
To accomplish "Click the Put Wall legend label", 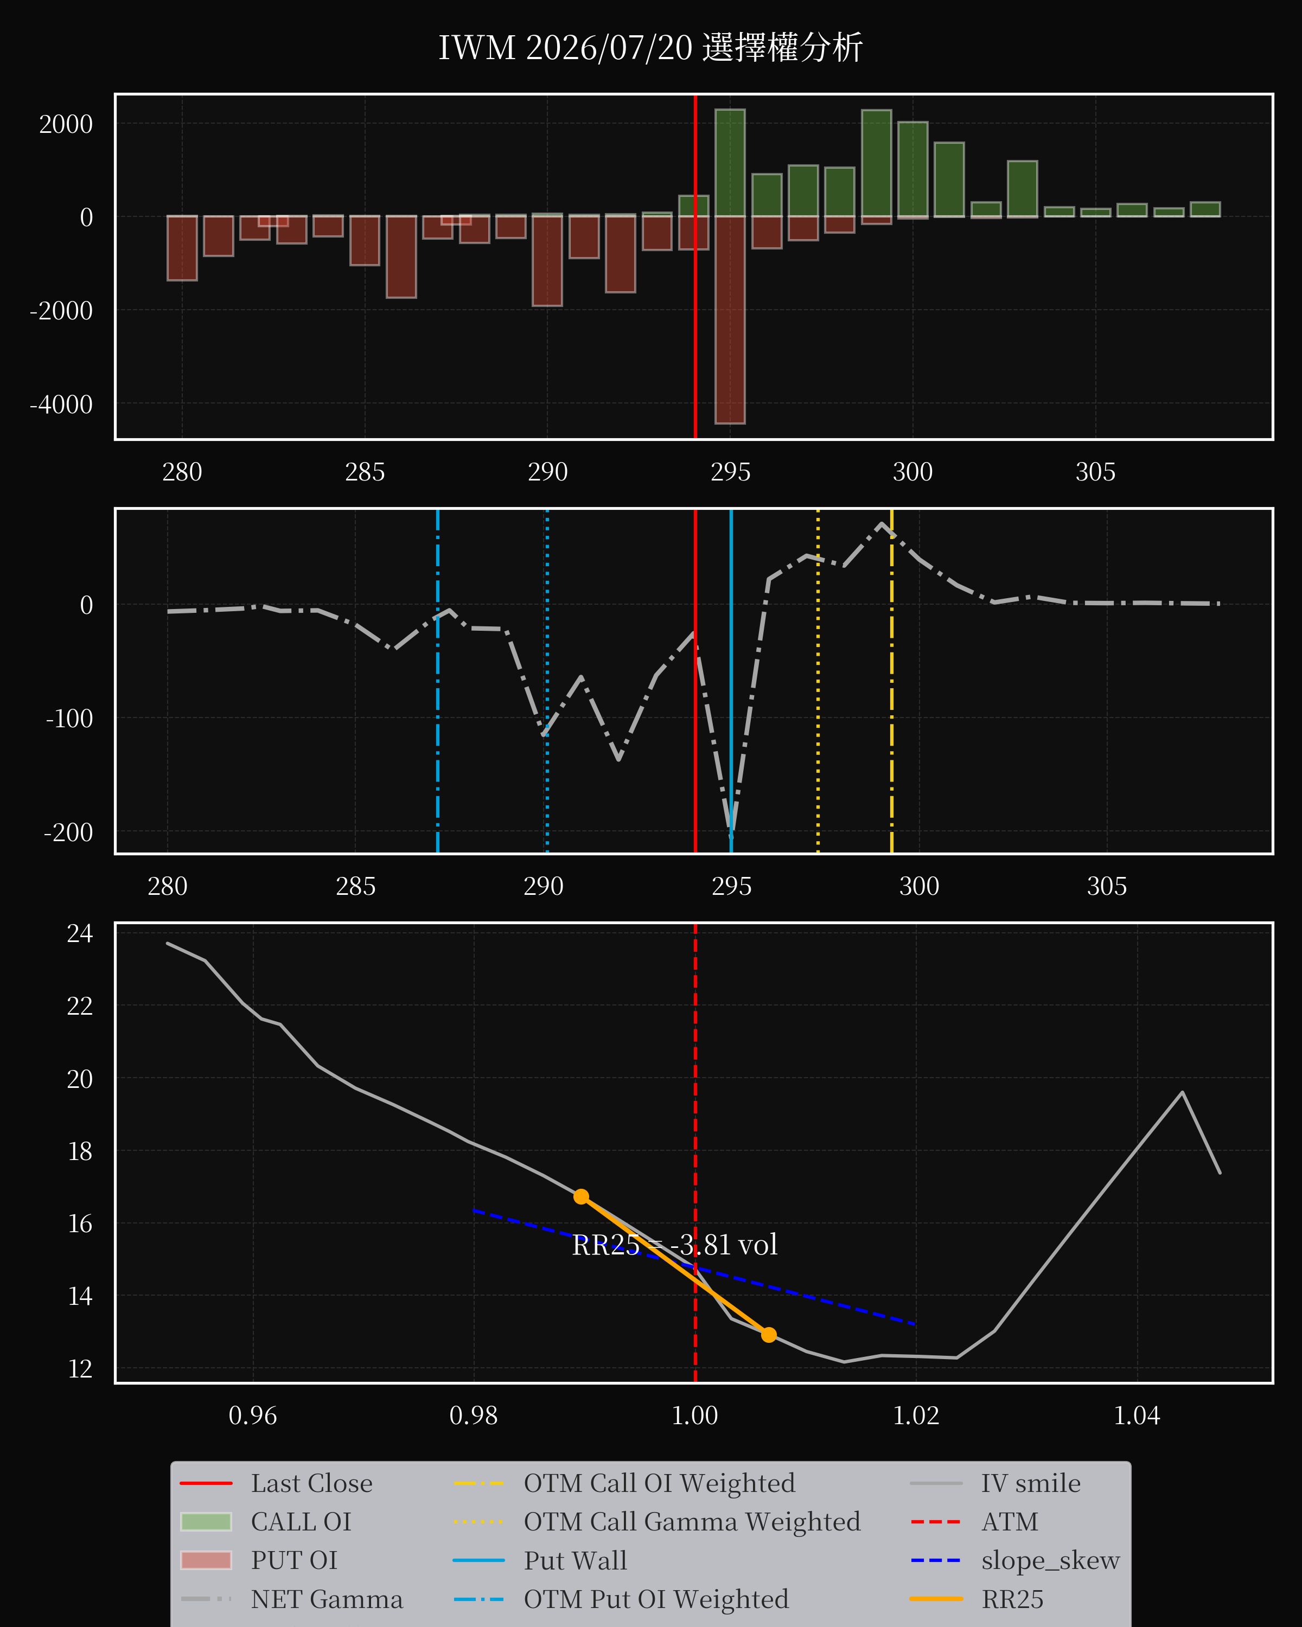I will (x=576, y=1561).
